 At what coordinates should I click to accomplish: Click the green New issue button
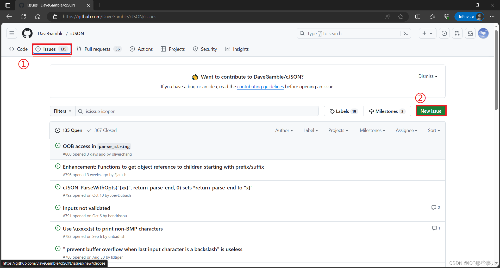coord(431,111)
